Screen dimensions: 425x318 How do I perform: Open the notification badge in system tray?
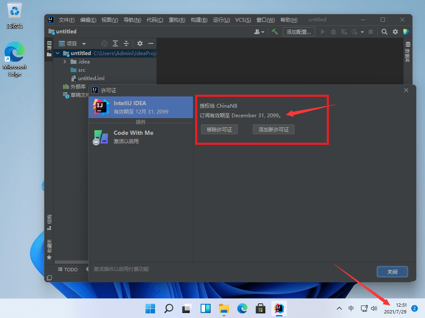point(415,308)
